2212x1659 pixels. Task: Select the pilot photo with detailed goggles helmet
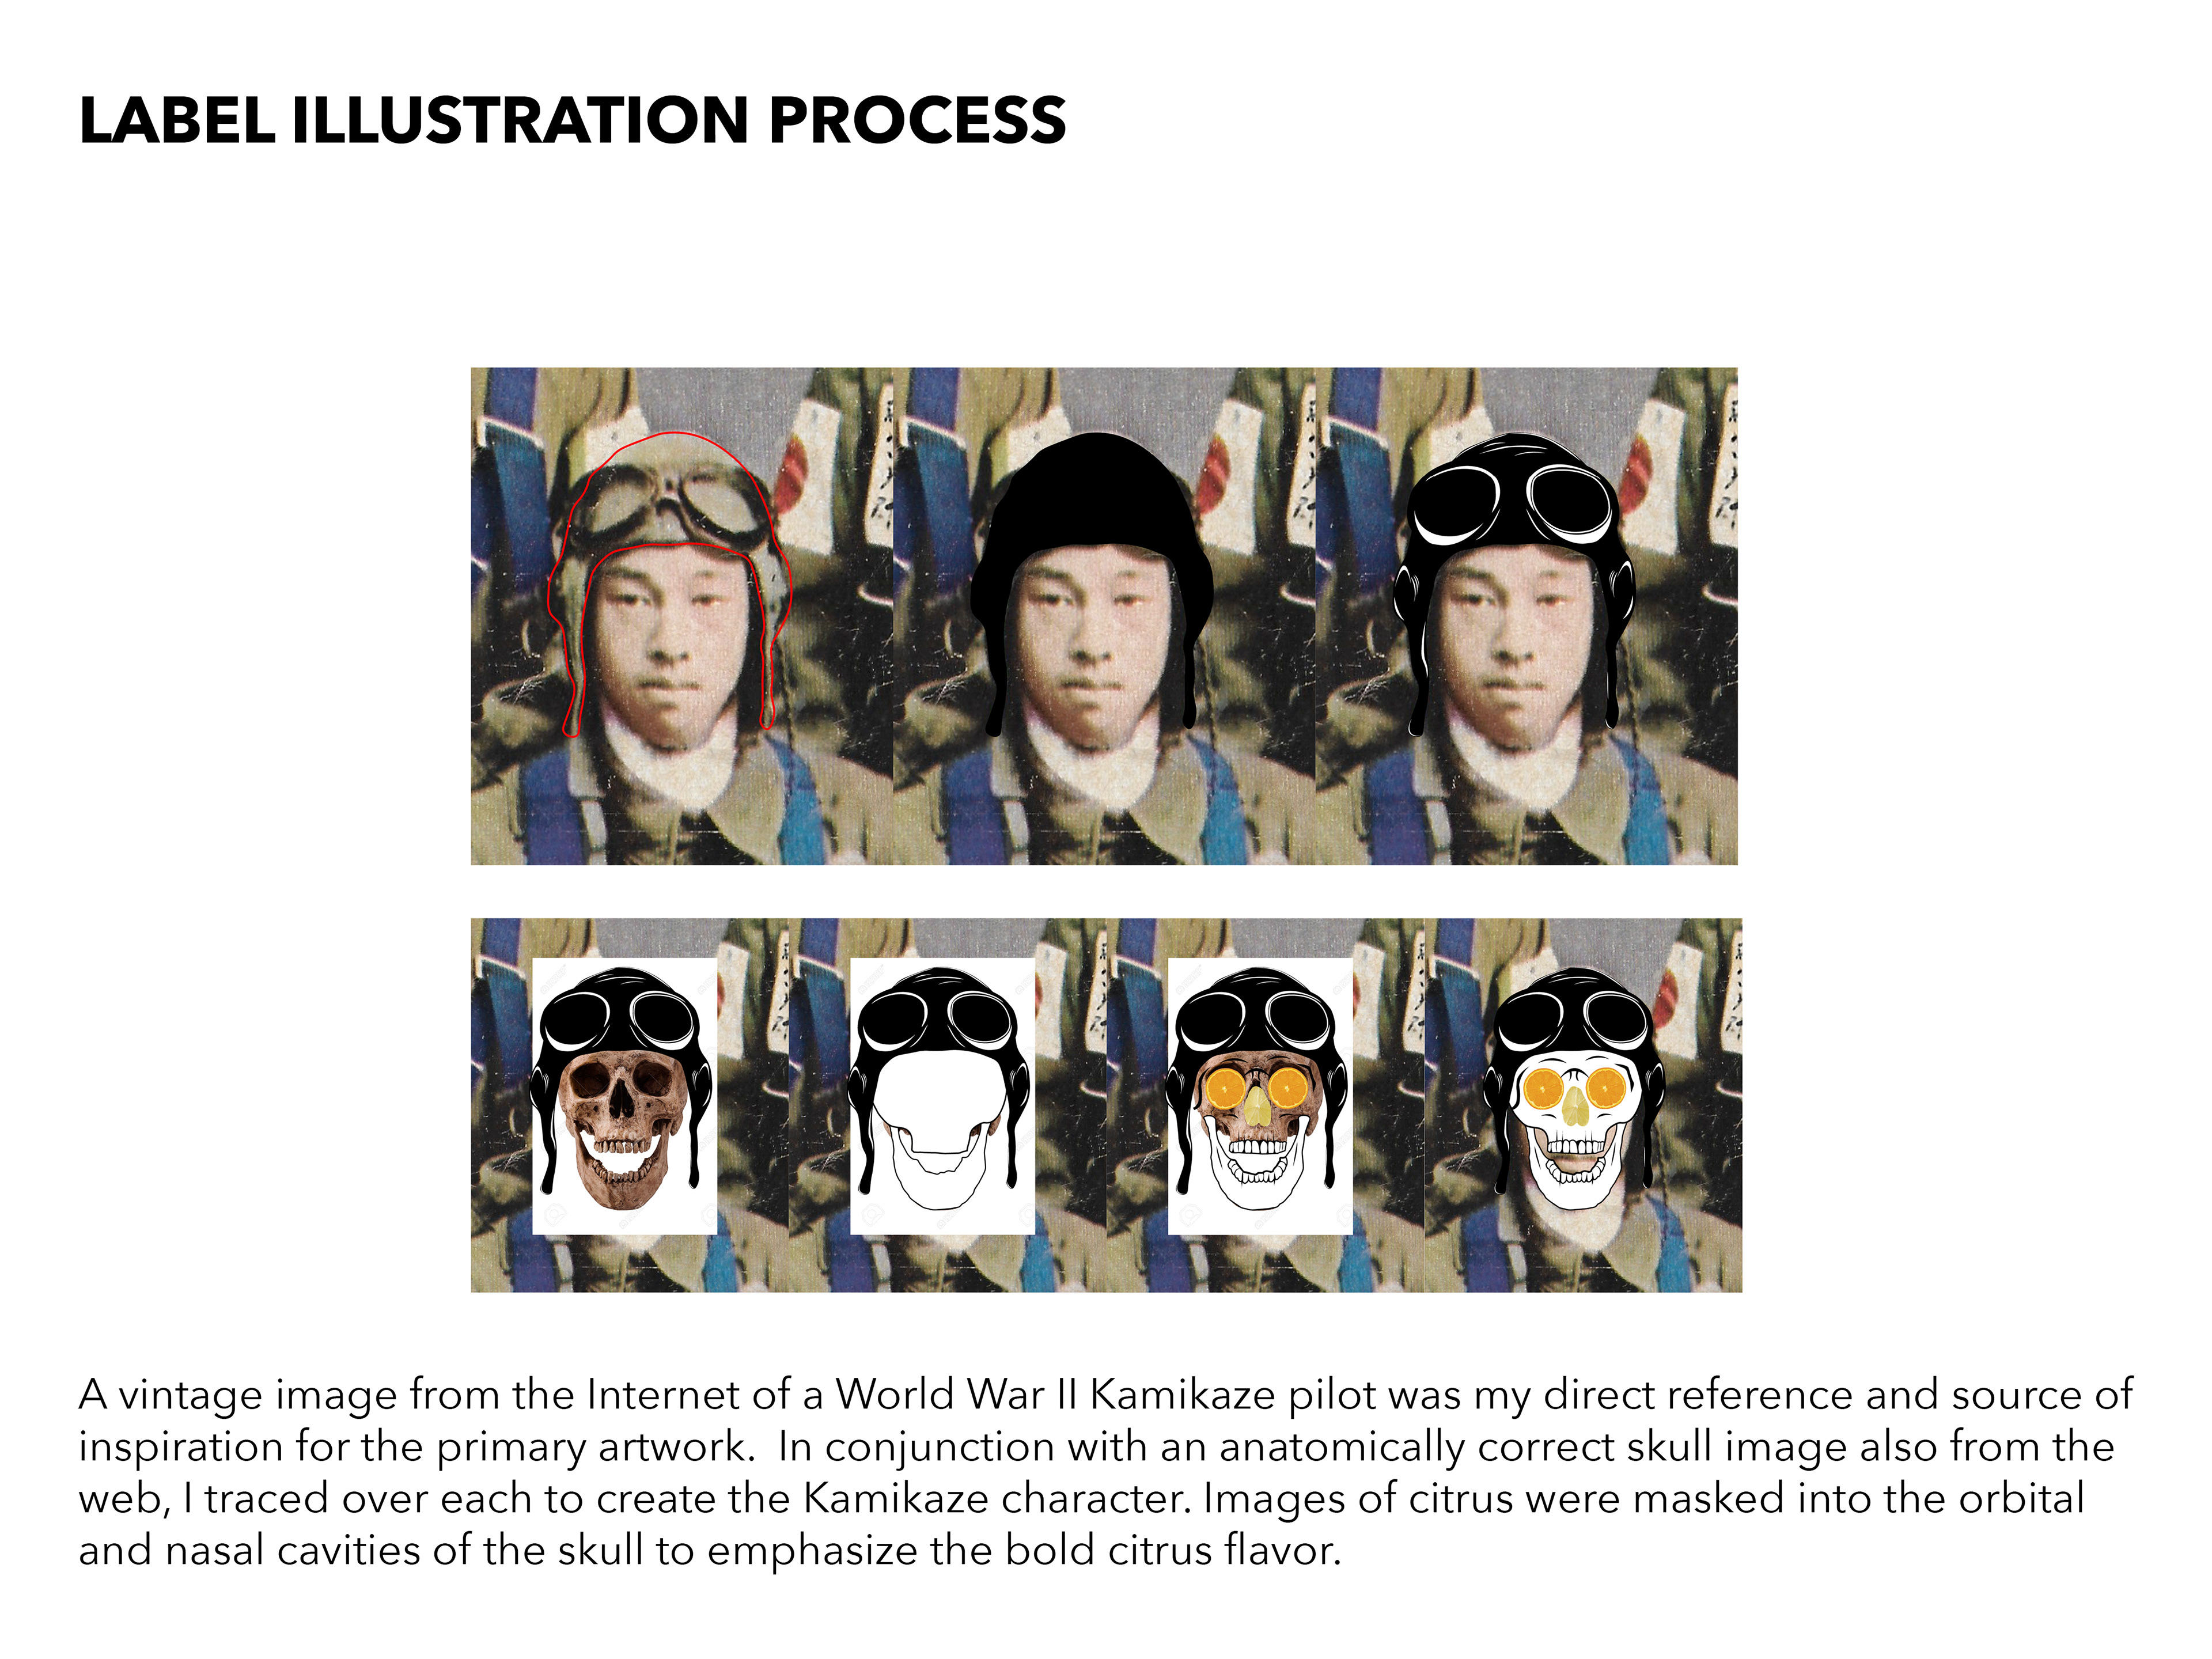(1527, 616)
